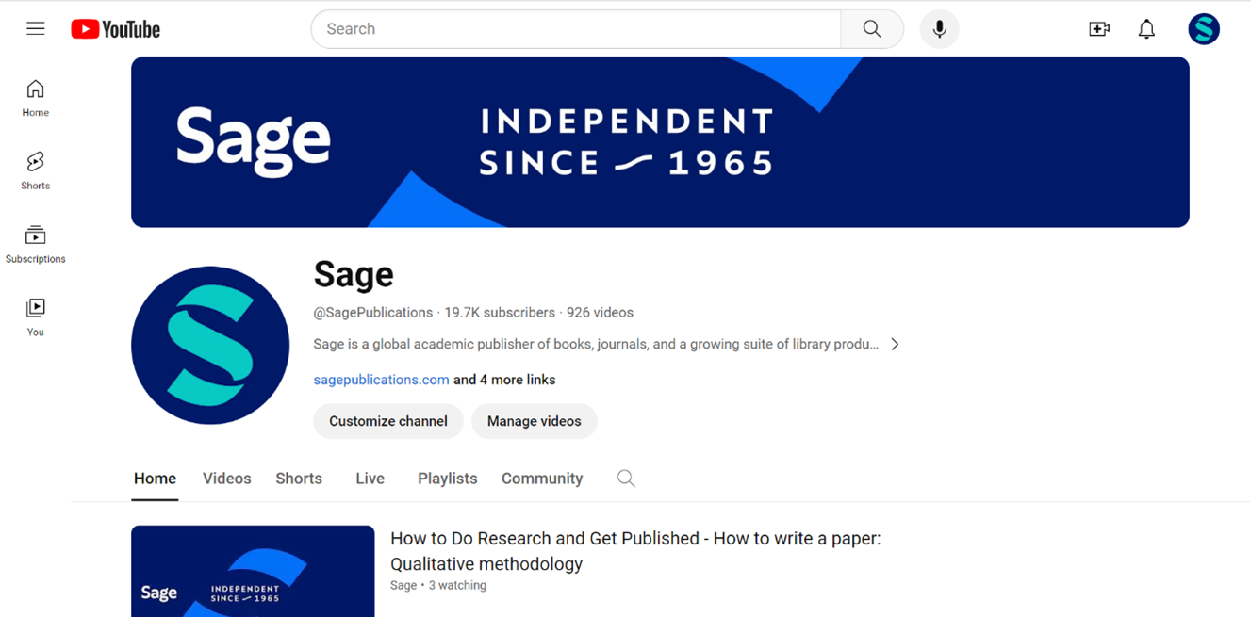Open the Community tab
The width and height of the screenshot is (1251, 617).
click(542, 479)
